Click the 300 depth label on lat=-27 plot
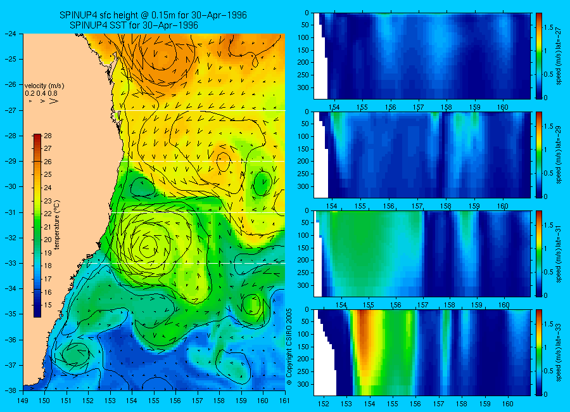The width and height of the screenshot is (570, 412). coord(303,87)
